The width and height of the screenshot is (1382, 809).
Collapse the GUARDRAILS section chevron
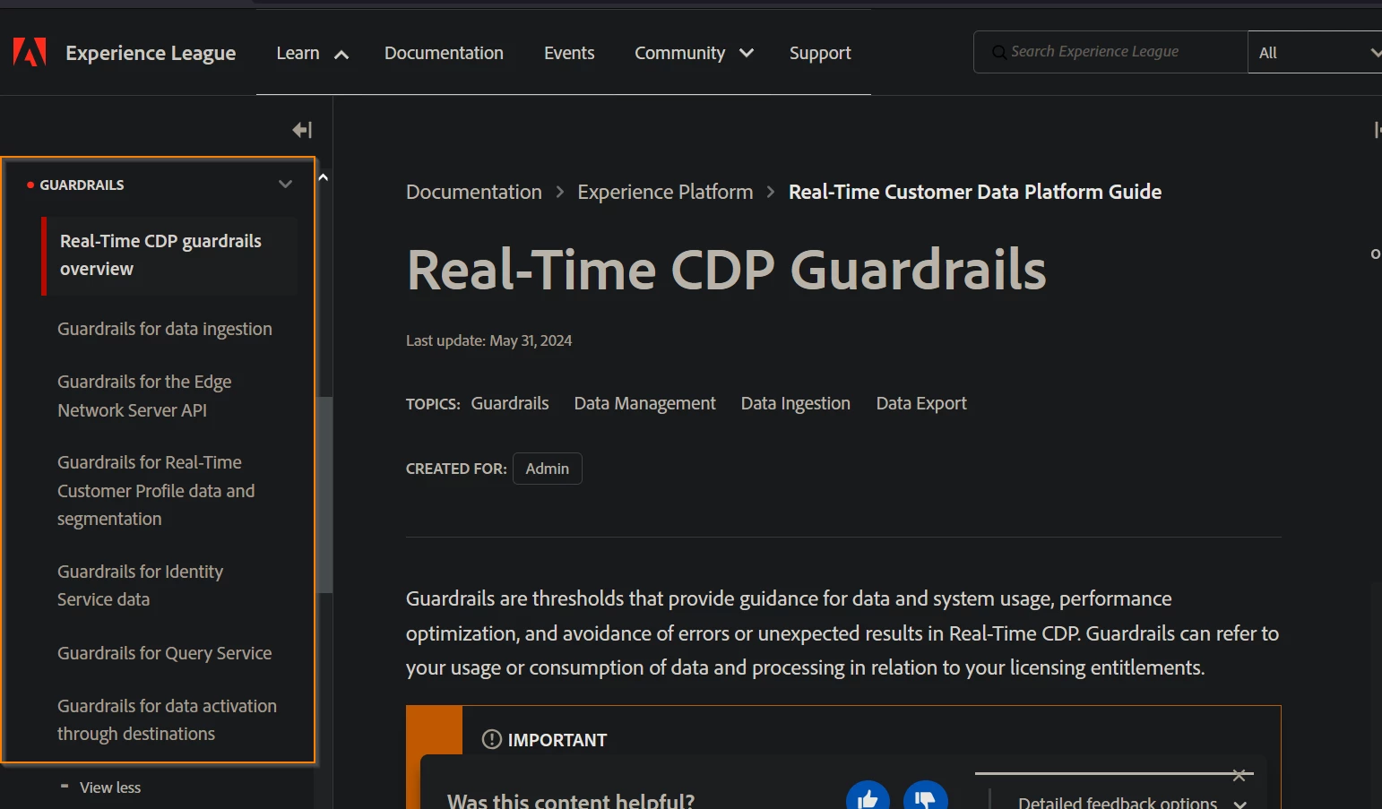click(x=285, y=185)
